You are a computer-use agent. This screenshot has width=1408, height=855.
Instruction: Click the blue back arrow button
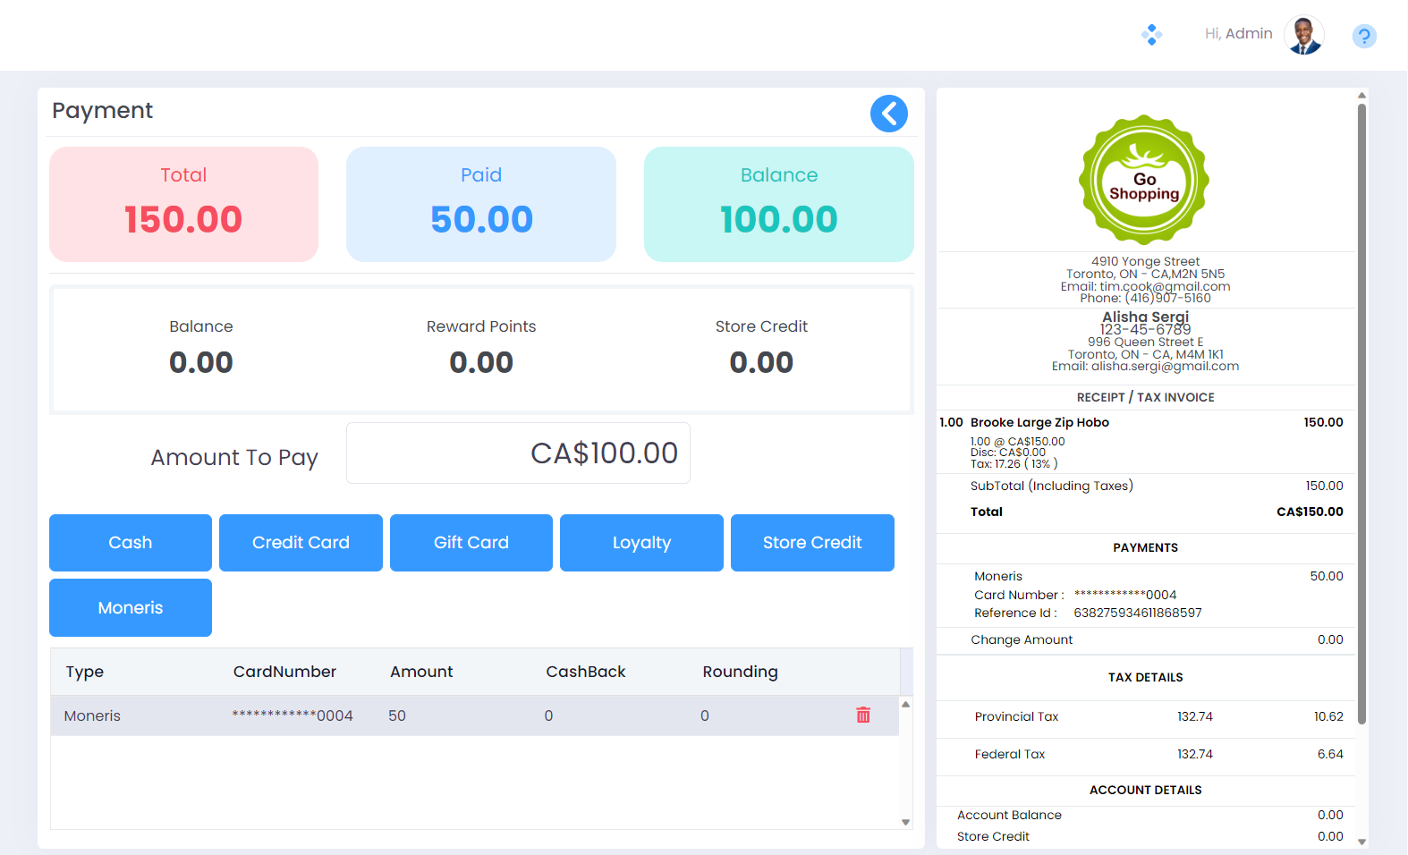point(888,114)
